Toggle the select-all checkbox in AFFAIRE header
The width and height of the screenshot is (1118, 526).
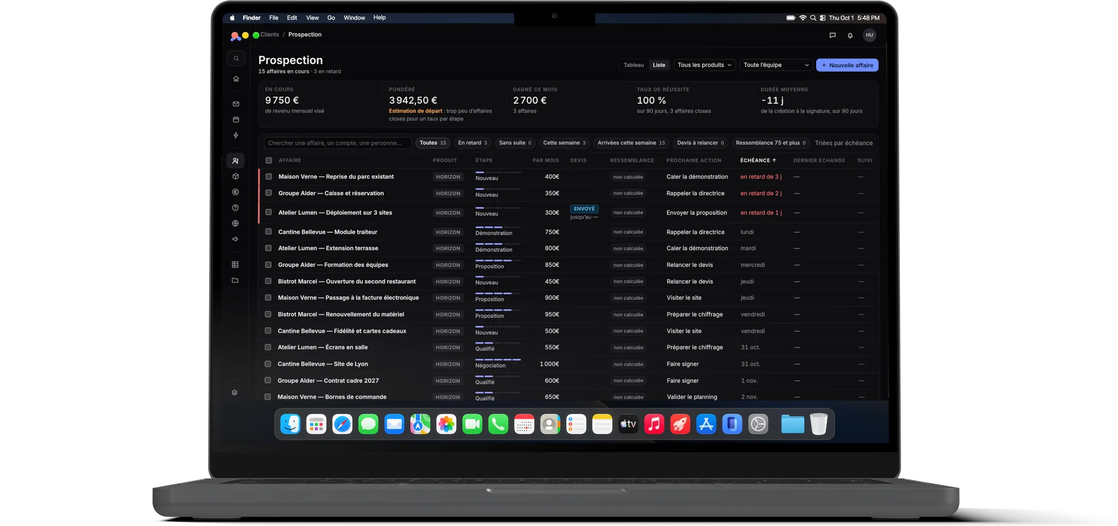click(269, 160)
